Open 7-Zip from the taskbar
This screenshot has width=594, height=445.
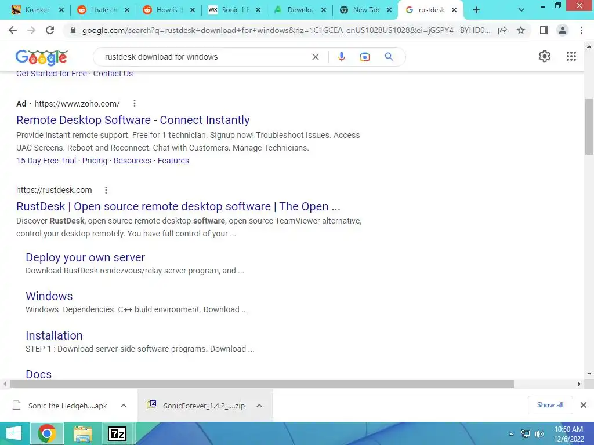tap(117, 433)
